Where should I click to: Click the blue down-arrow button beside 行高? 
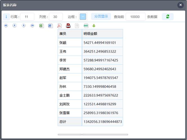[x=6, y=17]
